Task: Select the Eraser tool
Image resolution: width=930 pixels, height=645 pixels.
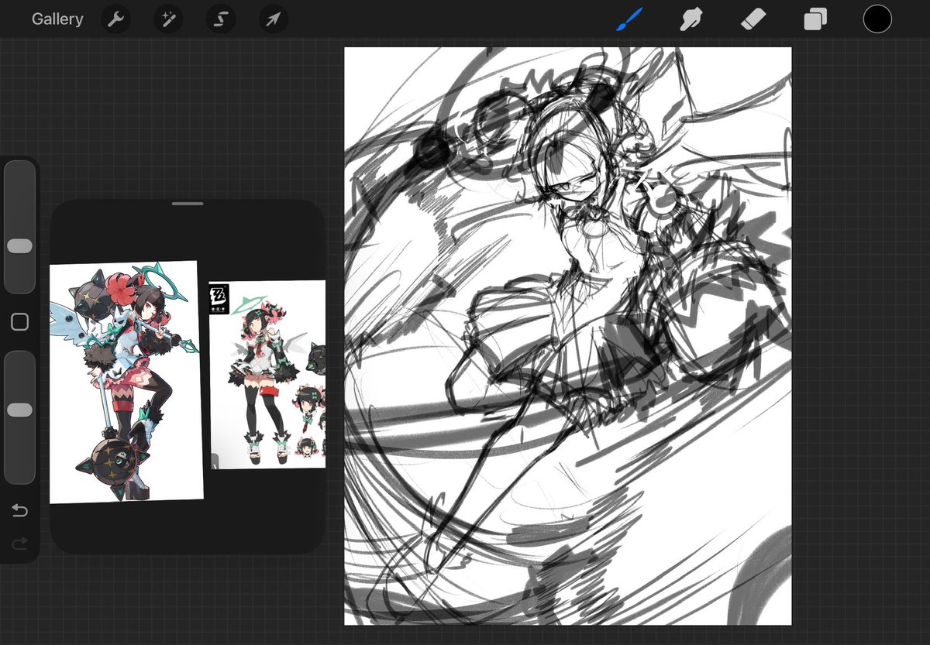Action: click(x=753, y=19)
